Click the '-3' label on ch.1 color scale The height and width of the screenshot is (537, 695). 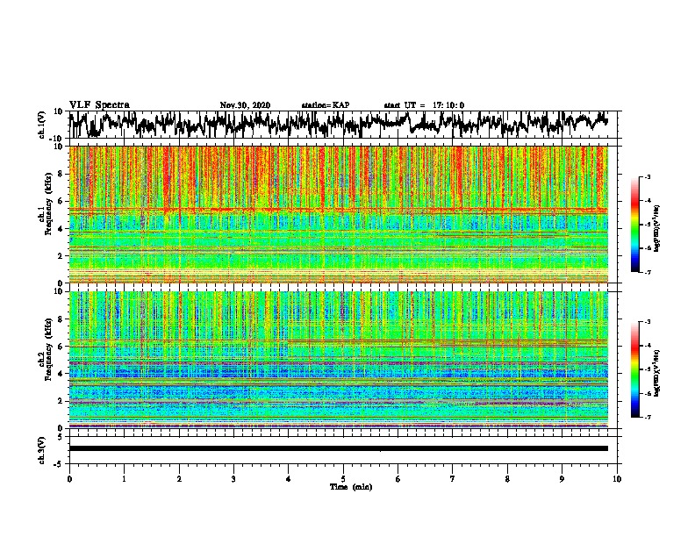point(647,176)
